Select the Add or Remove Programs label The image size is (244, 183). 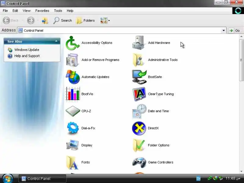click(x=101, y=60)
